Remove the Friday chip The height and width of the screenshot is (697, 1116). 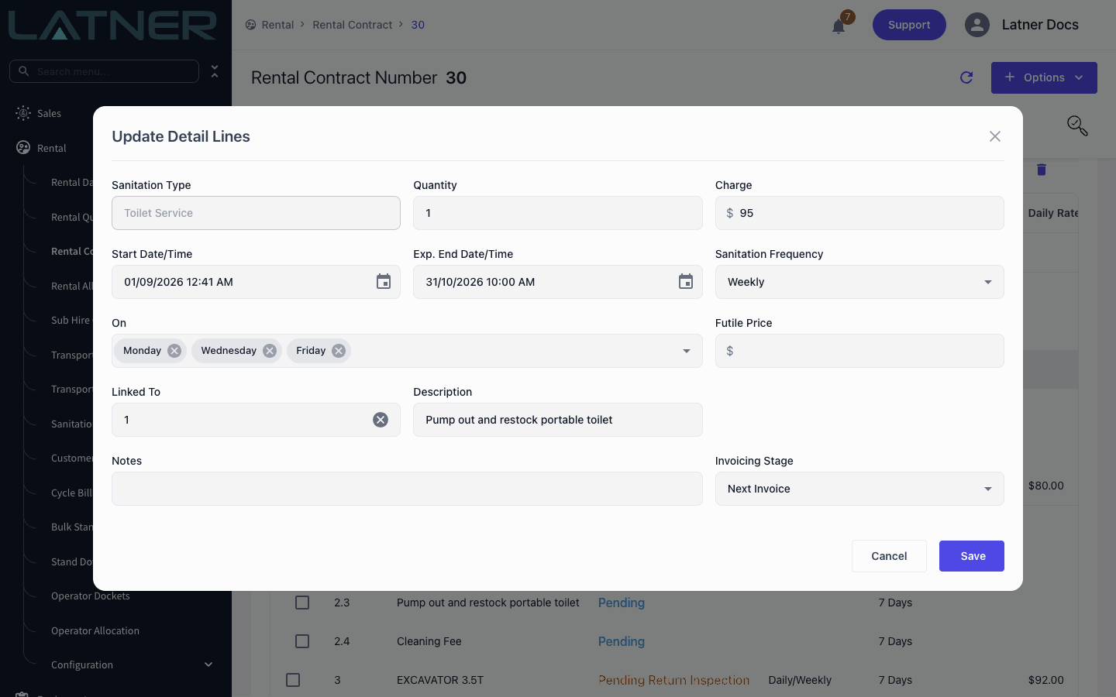339,351
